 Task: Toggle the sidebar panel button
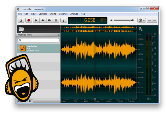coord(21,20)
